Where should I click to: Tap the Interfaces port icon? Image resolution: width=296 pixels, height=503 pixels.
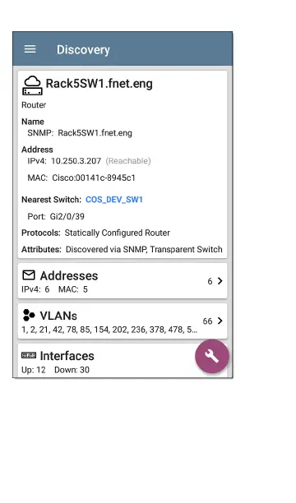point(29,355)
